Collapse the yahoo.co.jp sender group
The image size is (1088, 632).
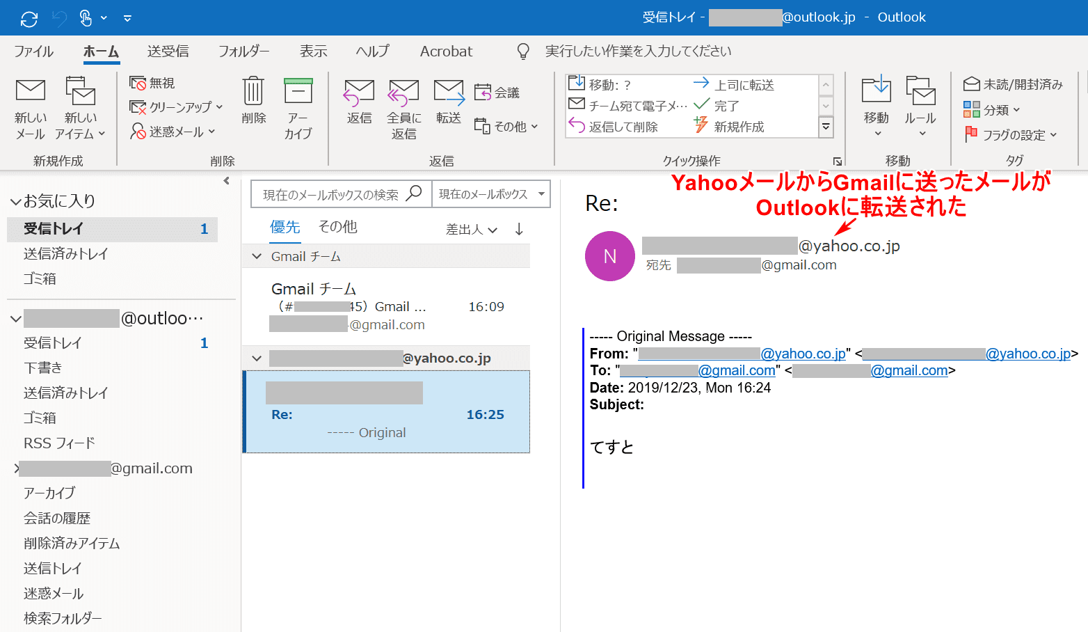(257, 358)
